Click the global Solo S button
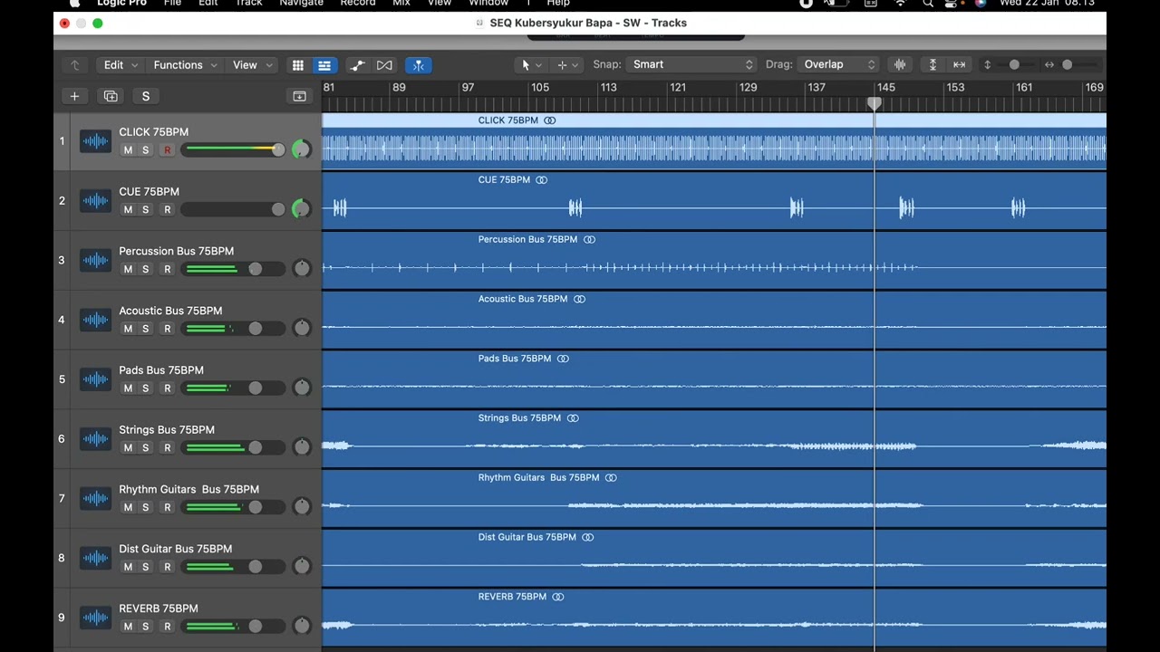Screen dimensions: 1160x652 tap(146, 96)
